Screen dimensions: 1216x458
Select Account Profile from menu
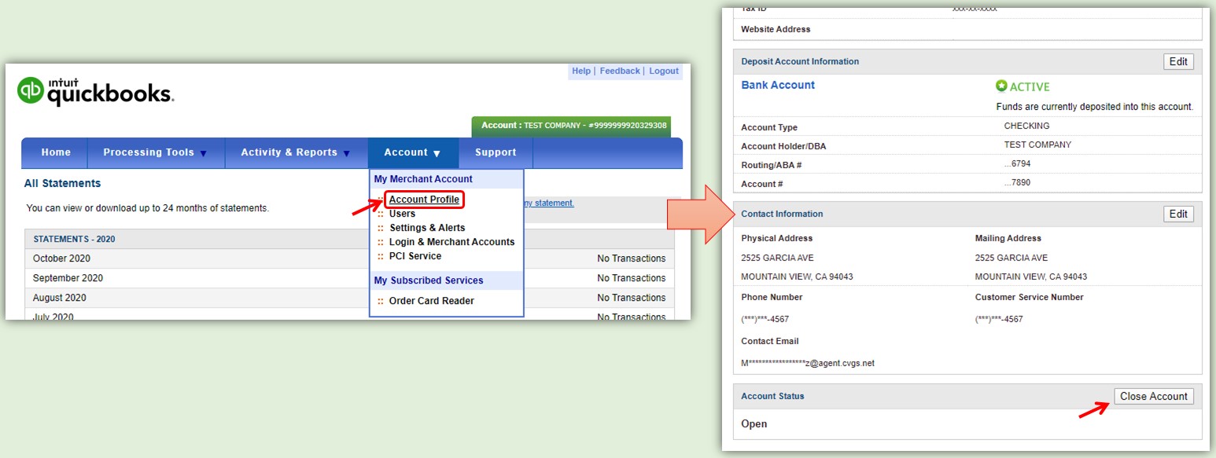(424, 200)
